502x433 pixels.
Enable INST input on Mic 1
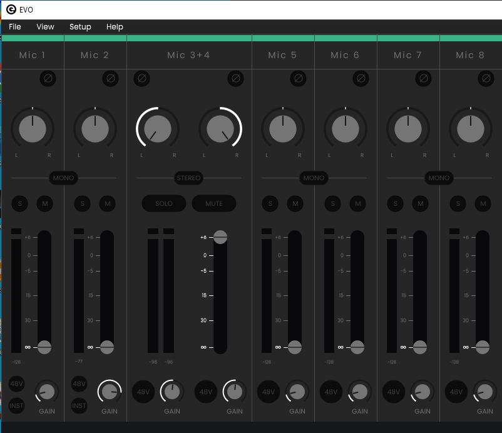tap(17, 406)
